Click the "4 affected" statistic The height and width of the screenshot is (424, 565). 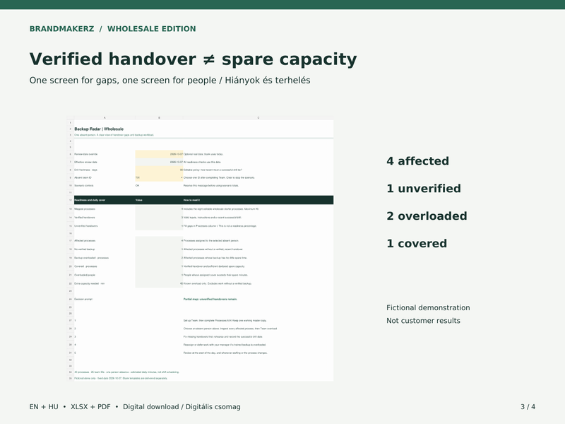click(417, 161)
